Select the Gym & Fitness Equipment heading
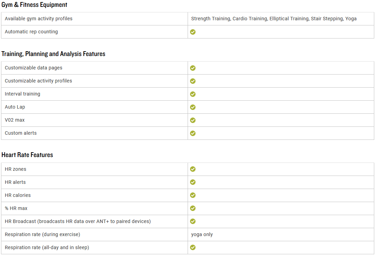Screen dimensions: 377x256 [x=34, y=4]
